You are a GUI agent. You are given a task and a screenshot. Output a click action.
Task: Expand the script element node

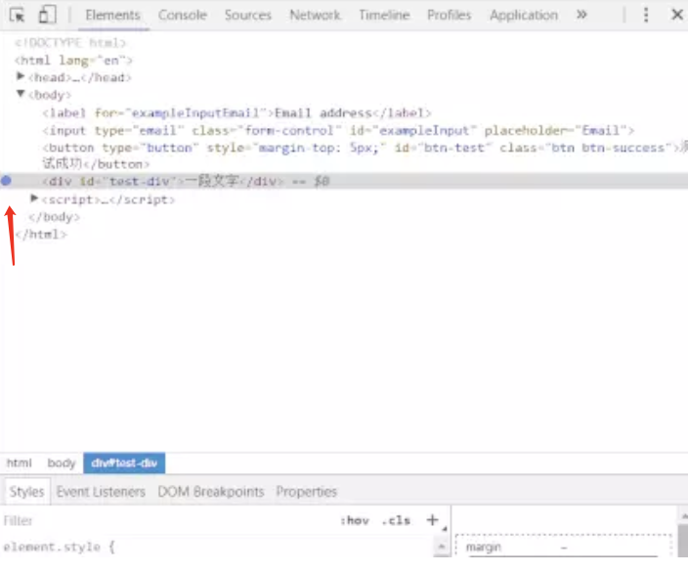[x=34, y=198]
